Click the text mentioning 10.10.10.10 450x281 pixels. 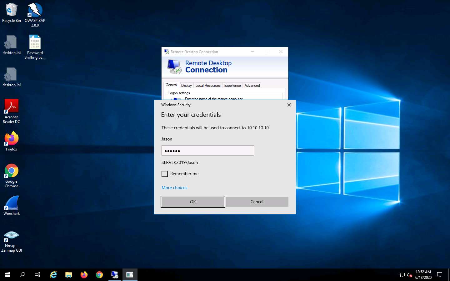coord(216,128)
